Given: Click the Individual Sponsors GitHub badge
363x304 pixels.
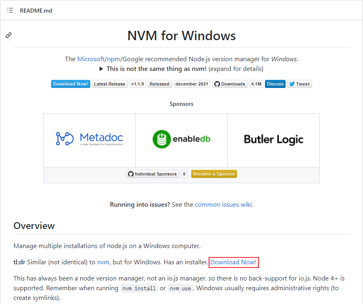Looking at the screenshot, I should coord(152,174).
